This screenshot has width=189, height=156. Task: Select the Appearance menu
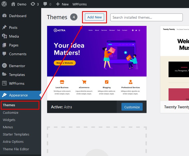(20, 95)
